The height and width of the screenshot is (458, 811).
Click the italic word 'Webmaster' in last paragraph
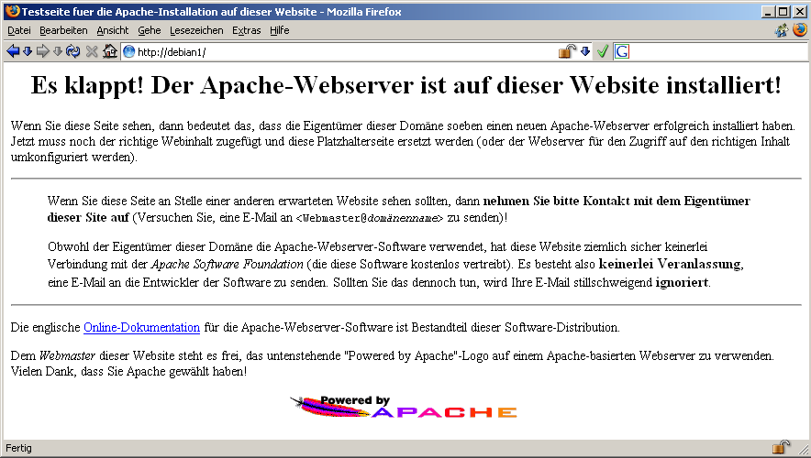coord(67,355)
